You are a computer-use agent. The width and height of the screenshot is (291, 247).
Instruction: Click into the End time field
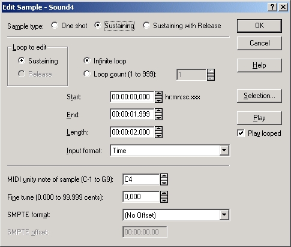point(132,114)
